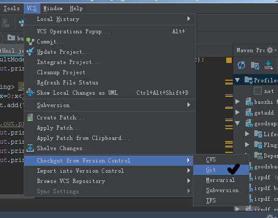Click the Create Patch icon
The image size is (278, 218).
pos(30,117)
